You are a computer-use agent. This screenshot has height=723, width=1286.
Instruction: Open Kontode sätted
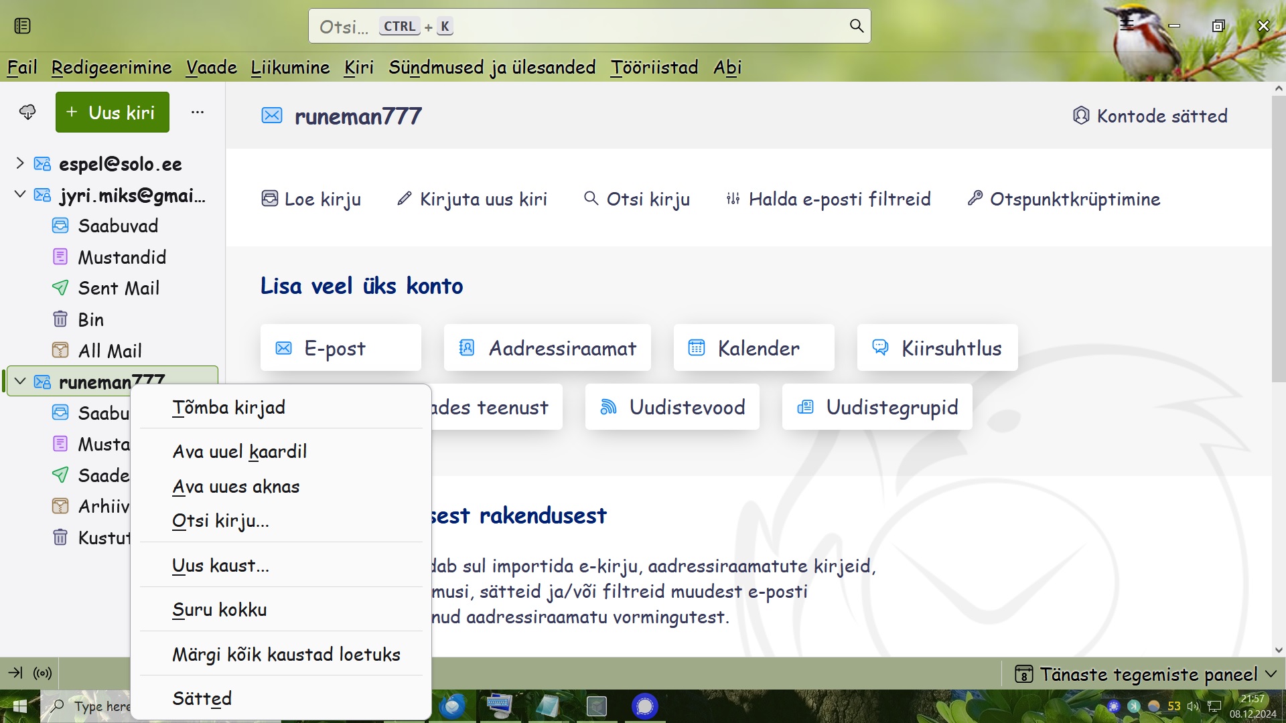(x=1150, y=116)
